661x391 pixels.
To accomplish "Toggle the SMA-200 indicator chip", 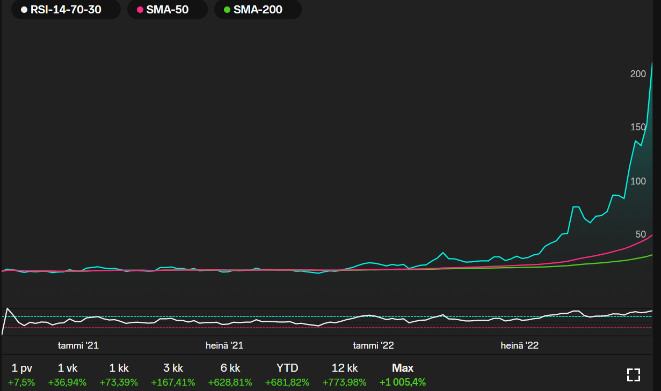I will tap(258, 10).
